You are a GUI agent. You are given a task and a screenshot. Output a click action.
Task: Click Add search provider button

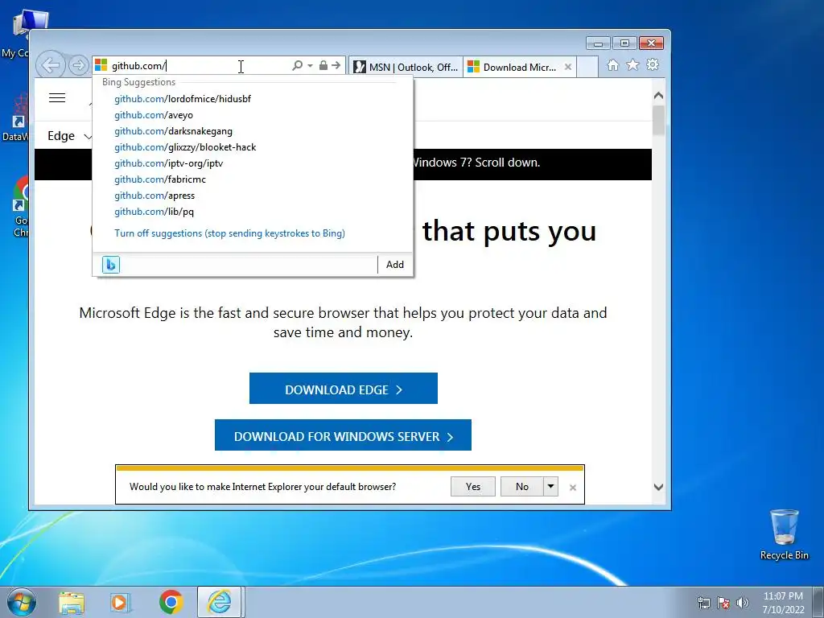pyautogui.click(x=394, y=264)
